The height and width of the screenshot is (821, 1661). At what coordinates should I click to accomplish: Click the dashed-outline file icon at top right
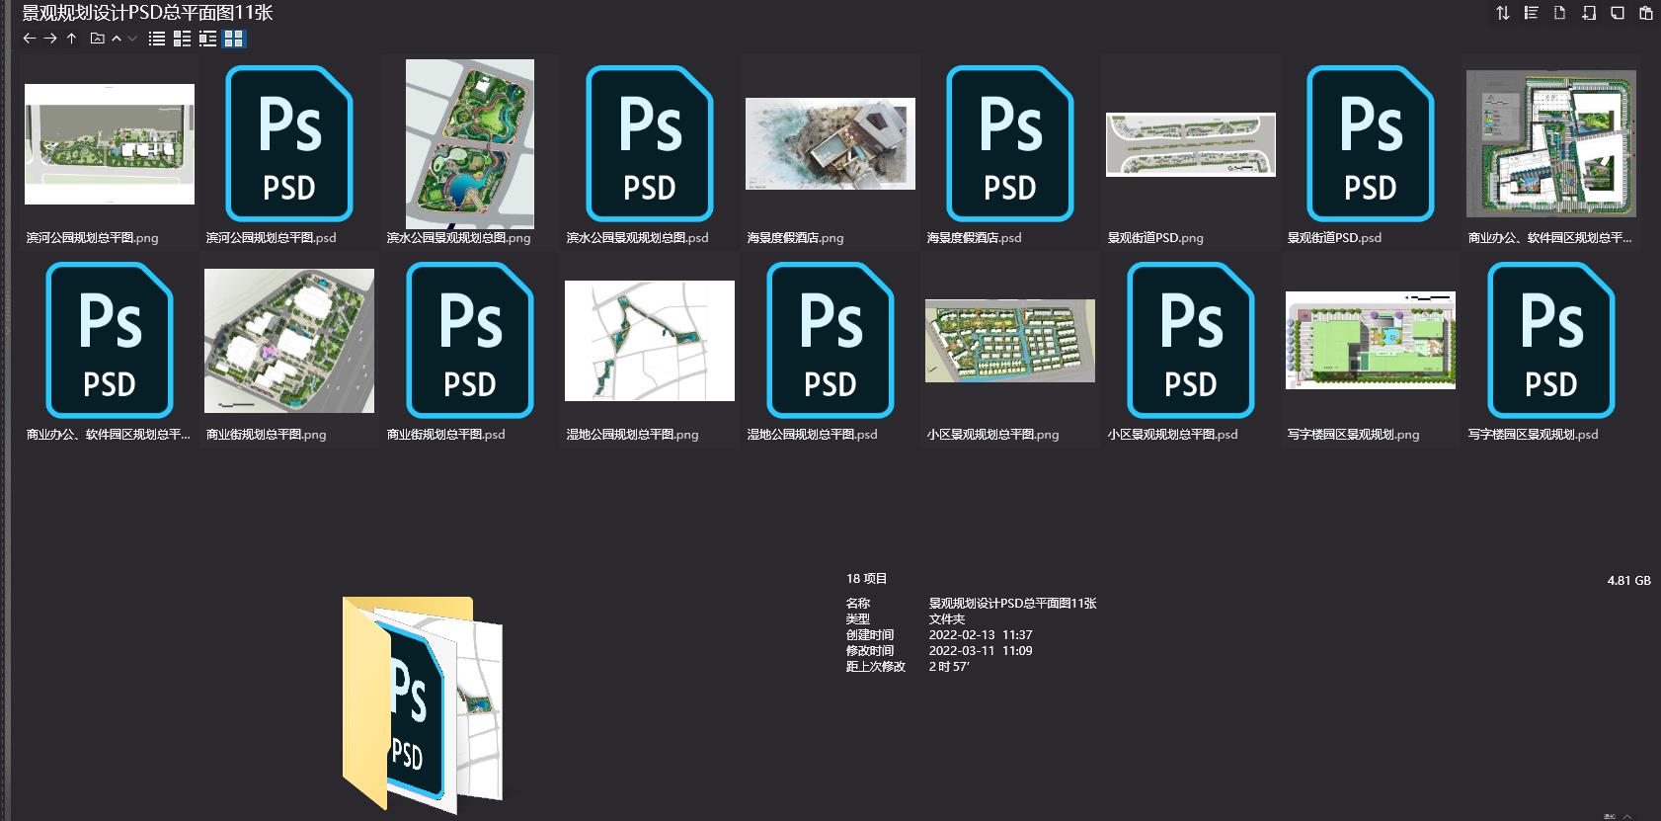pyautogui.click(x=1559, y=13)
